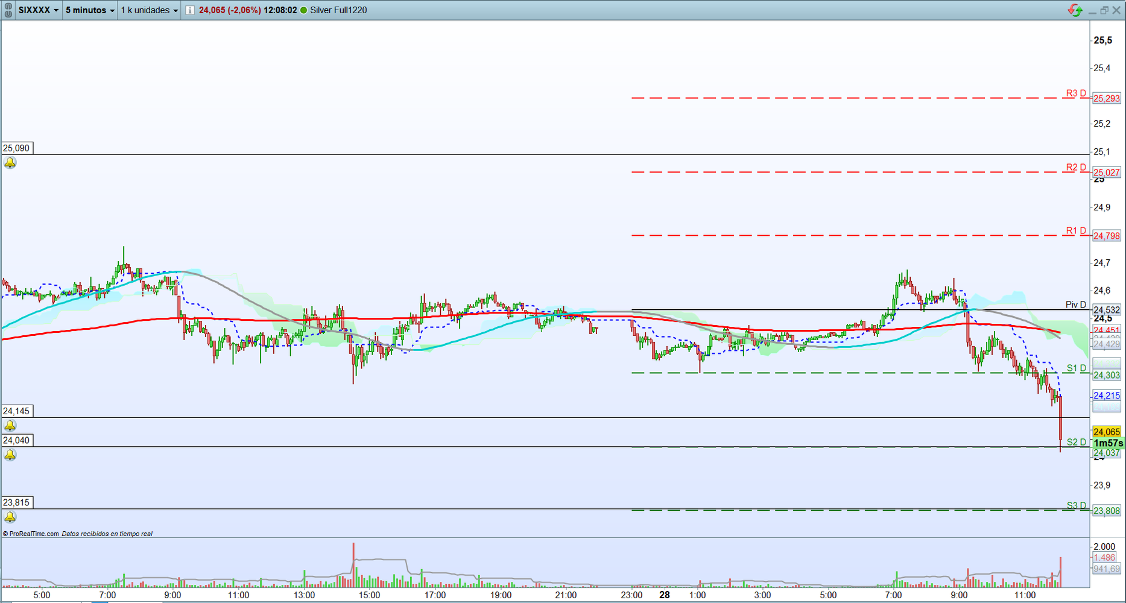Screen dimensions: 1126x603
Task: Click the red 1.486 volume value tag
Action: (x=1104, y=558)
